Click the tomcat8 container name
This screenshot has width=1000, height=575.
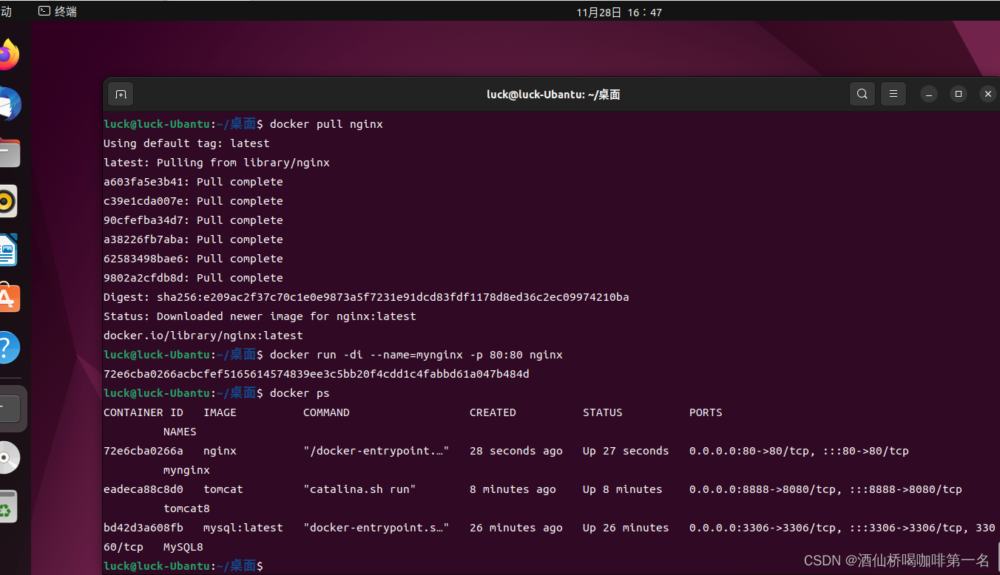pos(186,508)
